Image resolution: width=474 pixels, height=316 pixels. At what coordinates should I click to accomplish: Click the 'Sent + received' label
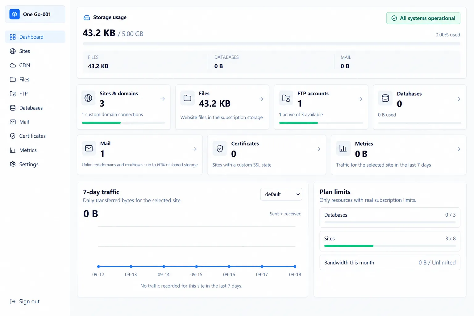click(x=285, y=214)
